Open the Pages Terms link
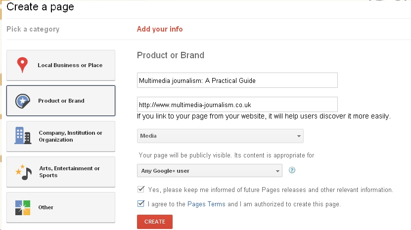 (206, 204)
